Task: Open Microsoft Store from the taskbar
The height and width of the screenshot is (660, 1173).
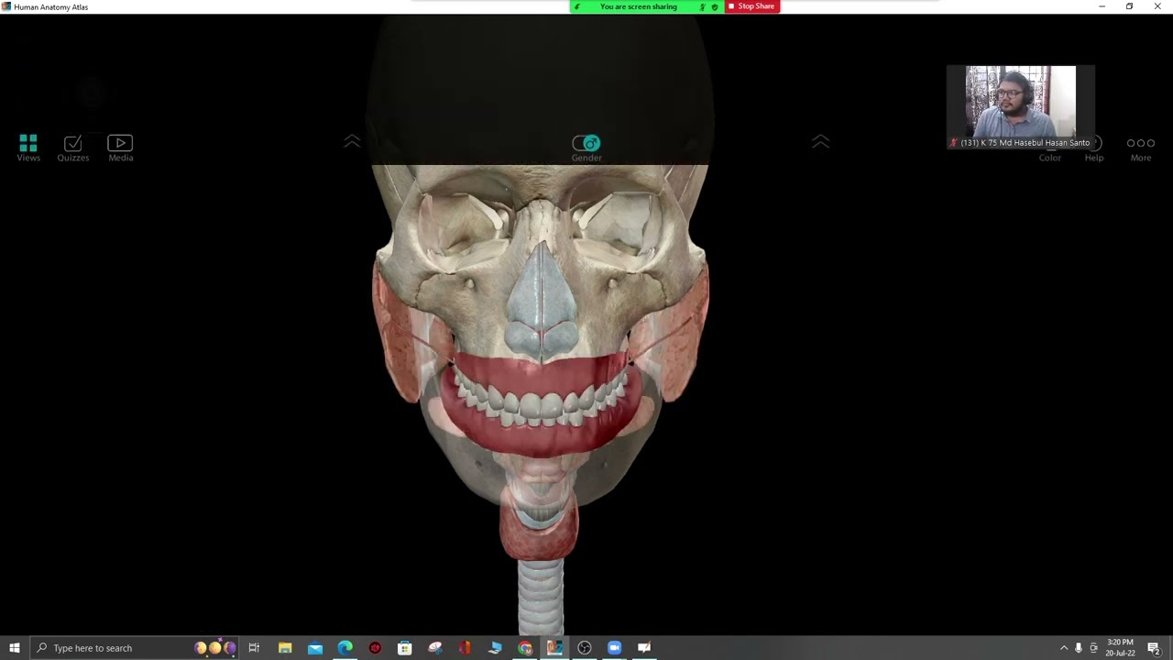Action: point(404,648)
